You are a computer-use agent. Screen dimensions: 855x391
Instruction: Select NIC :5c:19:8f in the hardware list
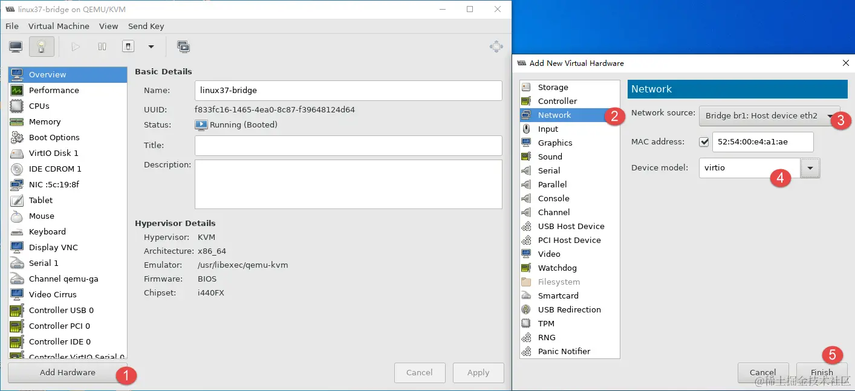point(54,184)
